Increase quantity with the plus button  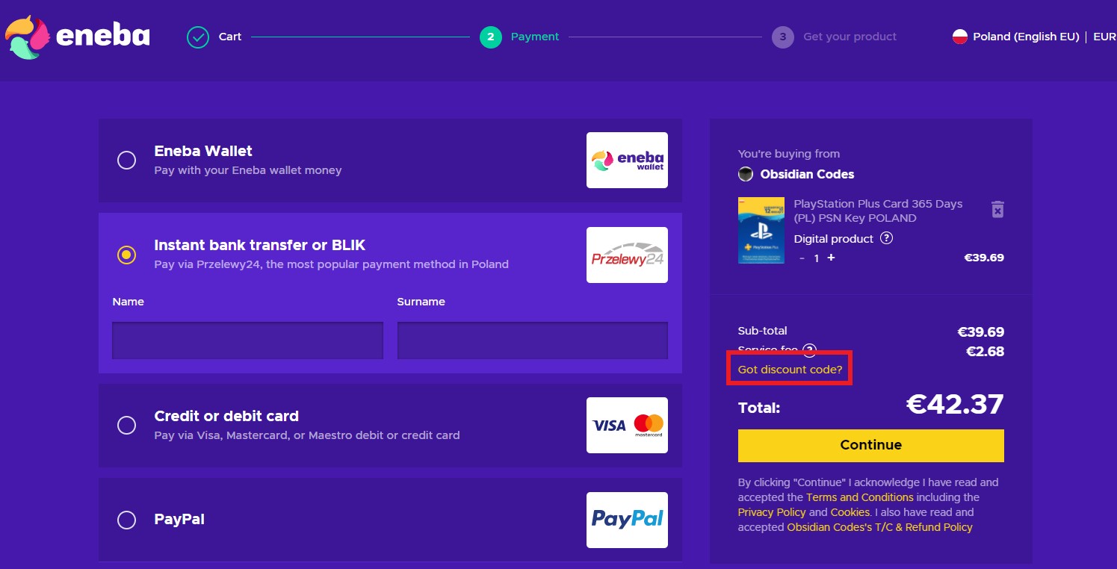(831, 258)
